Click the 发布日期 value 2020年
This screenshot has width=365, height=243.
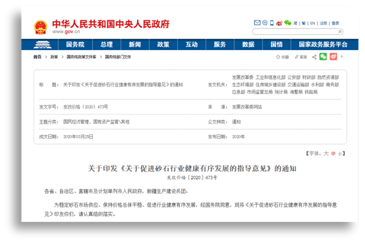click(239, 136)
